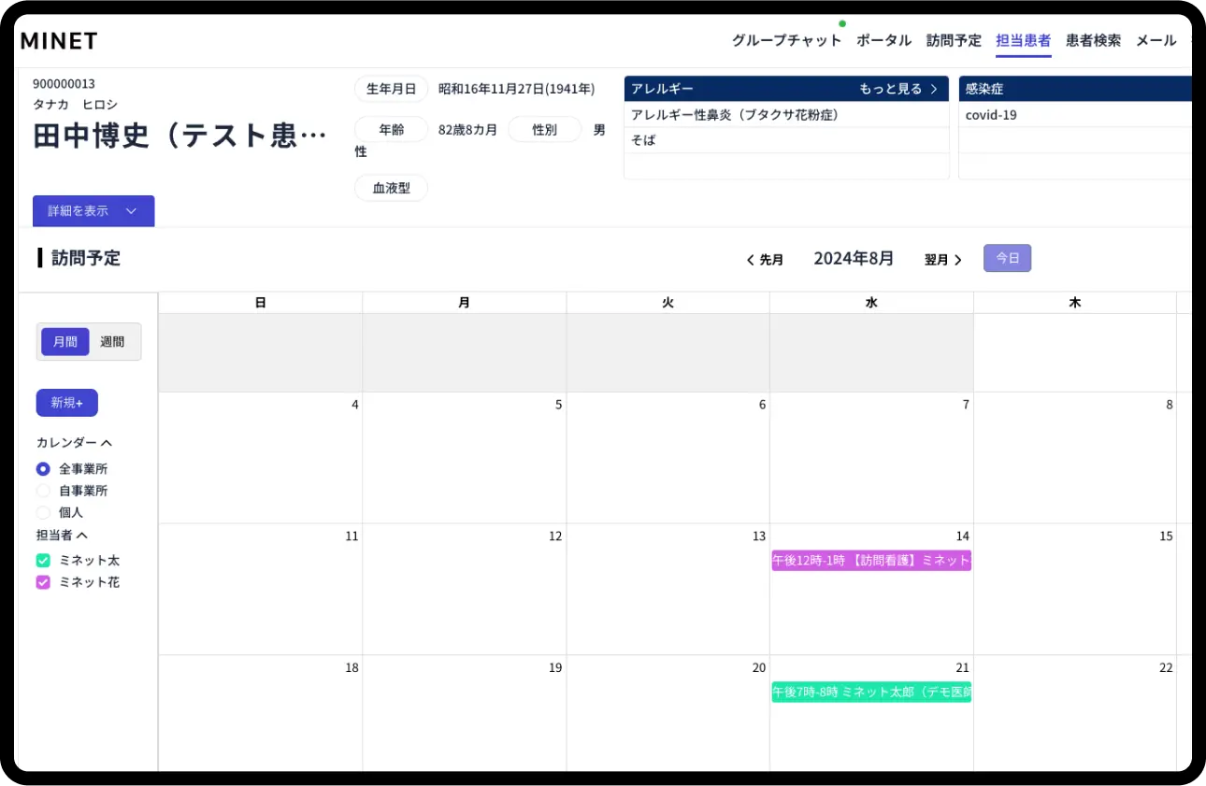Click the 木 weekday column header
The width and height of the screenshot is (1206, 786).
click(x=1075, y=303)
